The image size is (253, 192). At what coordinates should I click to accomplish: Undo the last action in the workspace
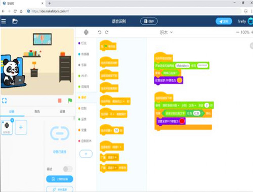[100, 32]
